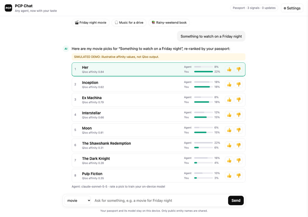
Task: Click Qloo affinity 0.84 text
Action: click(x=93, y=72)
